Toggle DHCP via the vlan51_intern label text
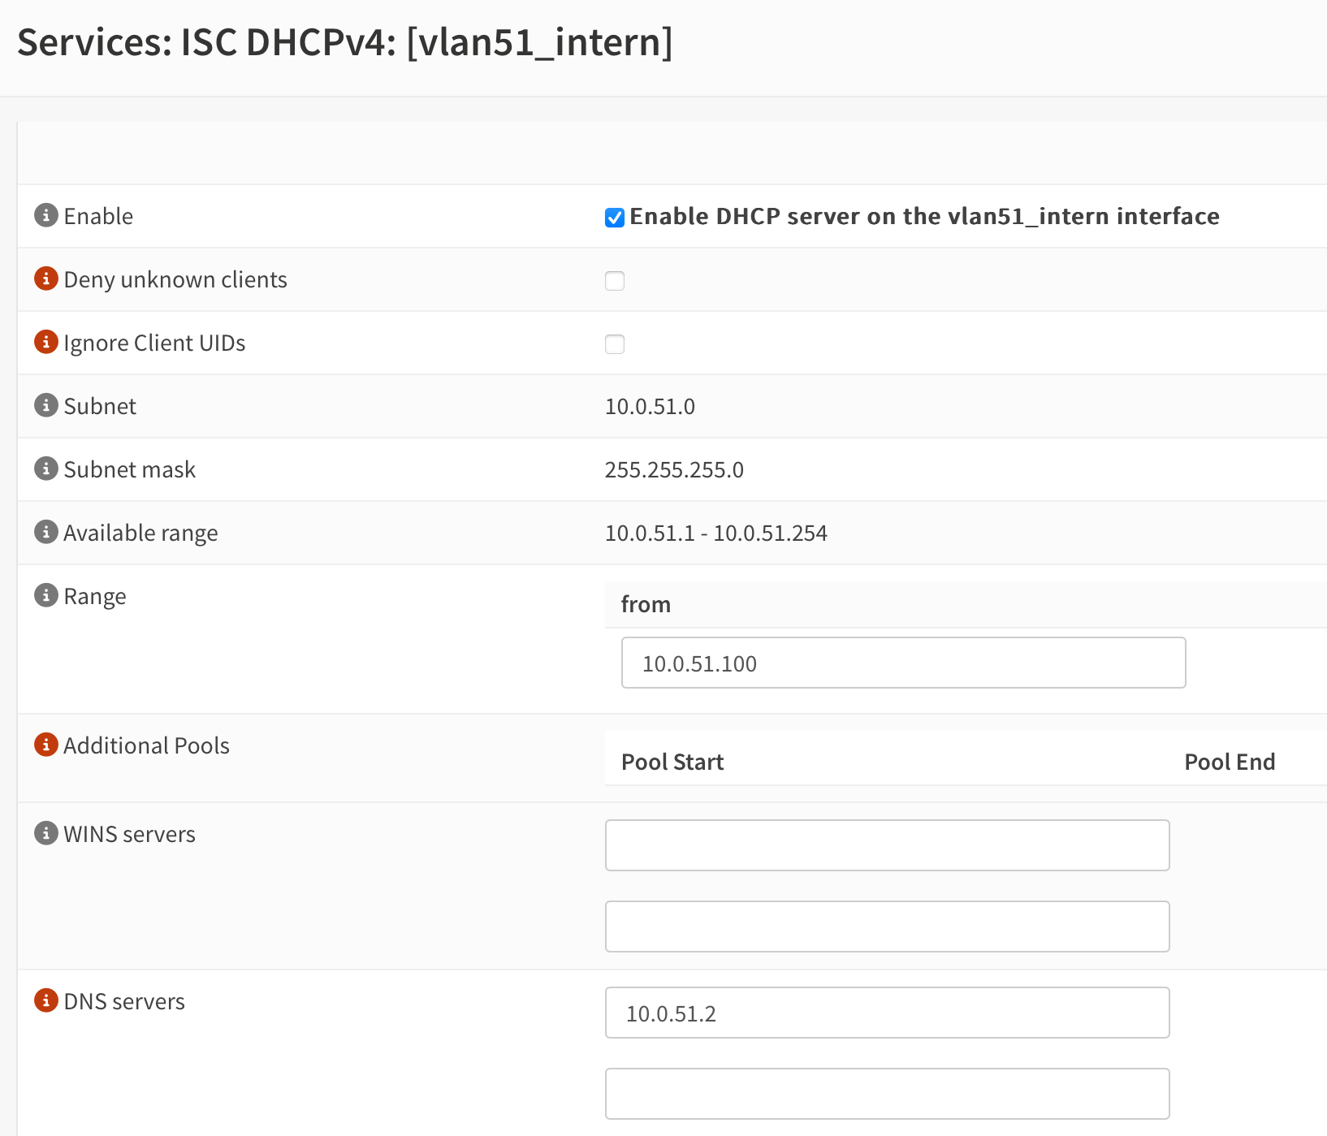The image size is (1327, 1136). coord(924,216)
